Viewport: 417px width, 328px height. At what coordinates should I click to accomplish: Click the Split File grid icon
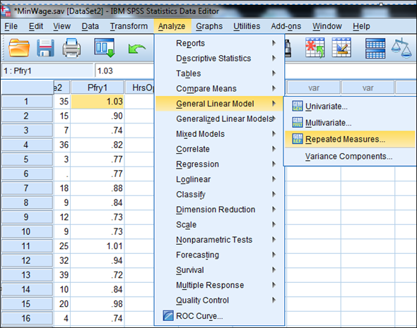[x=375, y=48]
